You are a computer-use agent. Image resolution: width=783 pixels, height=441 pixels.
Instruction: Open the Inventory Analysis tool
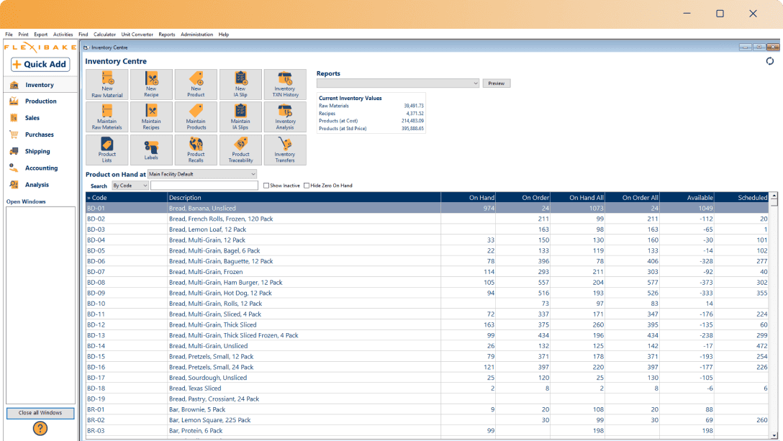click(x=285, y=116)
